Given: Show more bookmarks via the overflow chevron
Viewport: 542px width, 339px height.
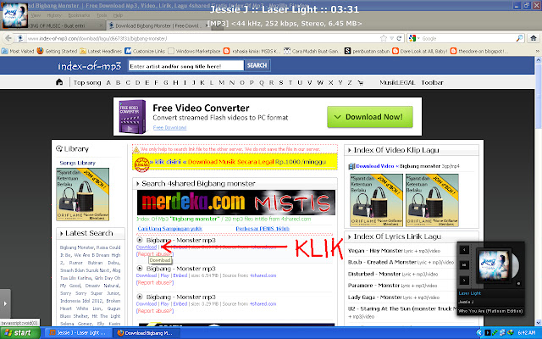Looking at the screenshot, I should (x=538, y=51).
